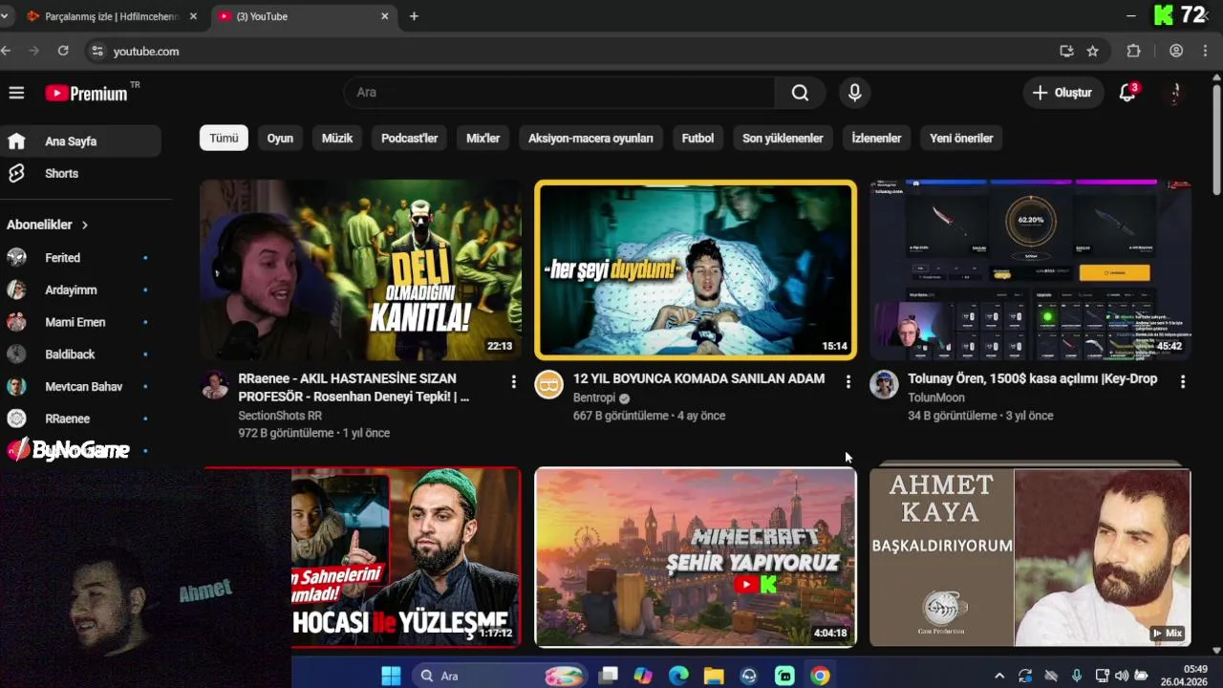
Task: Select Son yüklenenler filter chip
Action: coord(783,139)
